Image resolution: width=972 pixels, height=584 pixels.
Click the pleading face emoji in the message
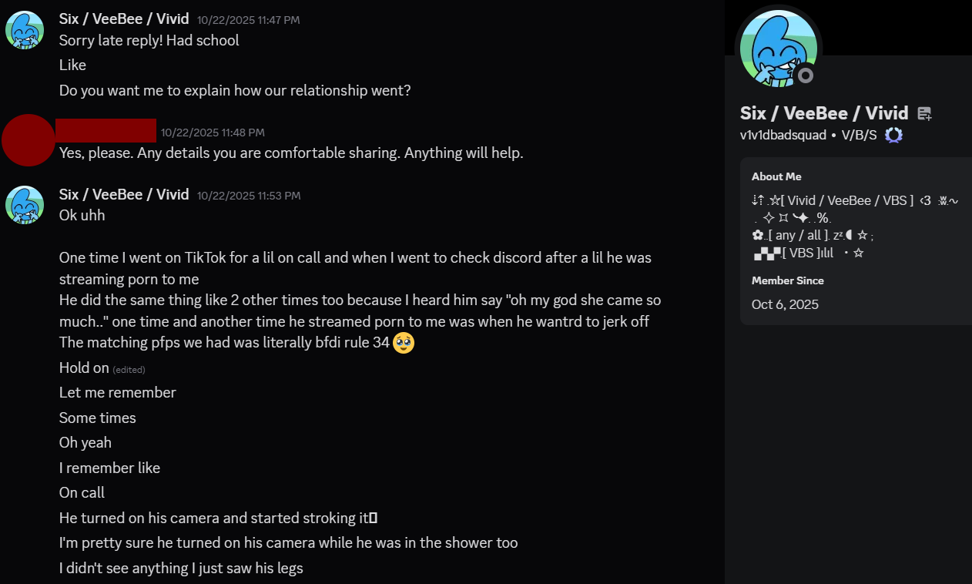click(x=404, y=343)
